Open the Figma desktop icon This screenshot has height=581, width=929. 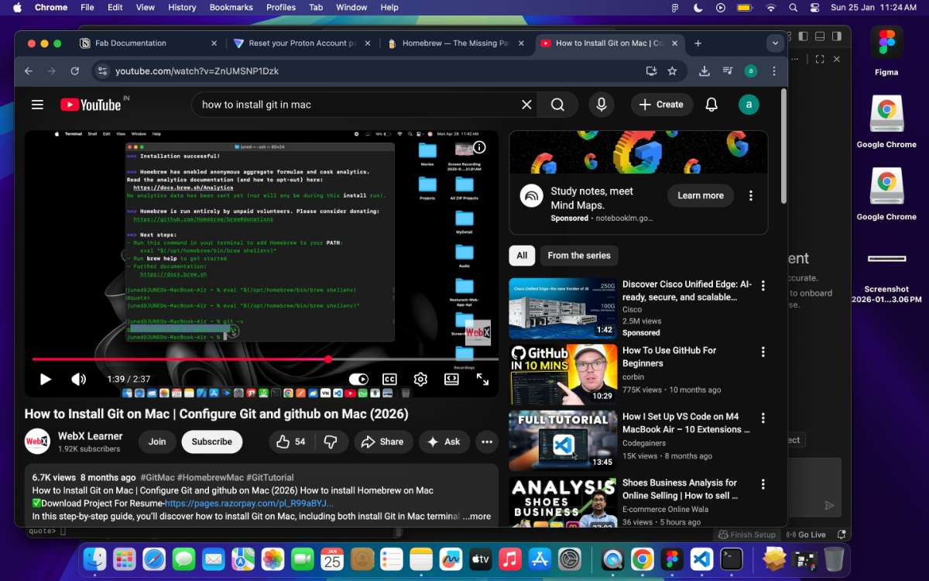tap(886, 50)
